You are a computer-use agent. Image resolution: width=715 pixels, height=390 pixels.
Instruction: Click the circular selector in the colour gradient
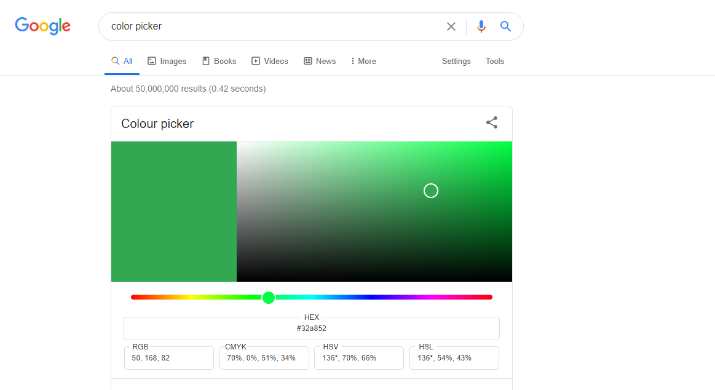431,191
